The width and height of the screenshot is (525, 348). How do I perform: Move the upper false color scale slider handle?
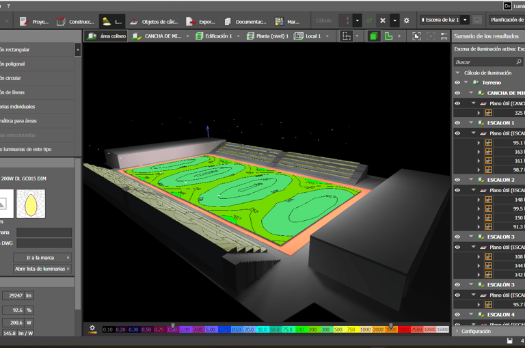(391, 325)
